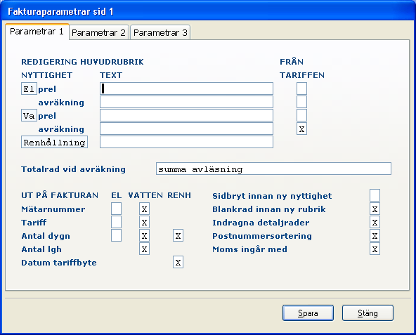Click the El prel text input field
Viewport: 416px width, 335px height.
point(186,88)
